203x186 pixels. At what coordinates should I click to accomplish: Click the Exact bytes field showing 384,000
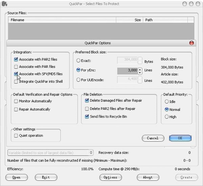pyautogui.click(x=128, y=60)
